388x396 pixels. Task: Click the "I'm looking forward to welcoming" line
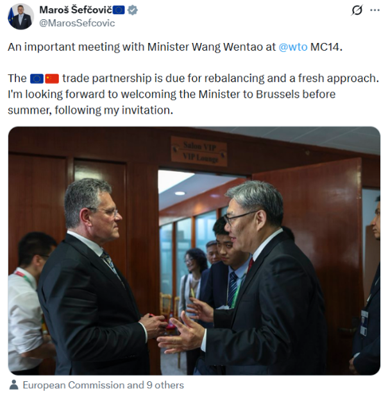click(171, 94)
